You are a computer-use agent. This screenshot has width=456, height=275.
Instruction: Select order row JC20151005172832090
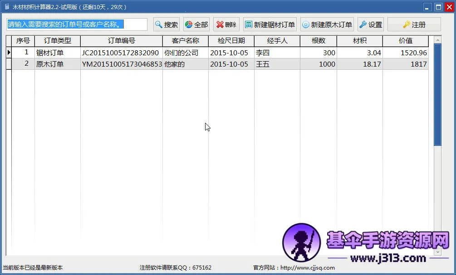(x=120, y=53)
